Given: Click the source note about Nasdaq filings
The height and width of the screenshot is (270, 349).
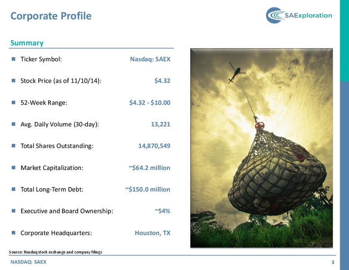Looking at the screenshot, I should 55,252.
